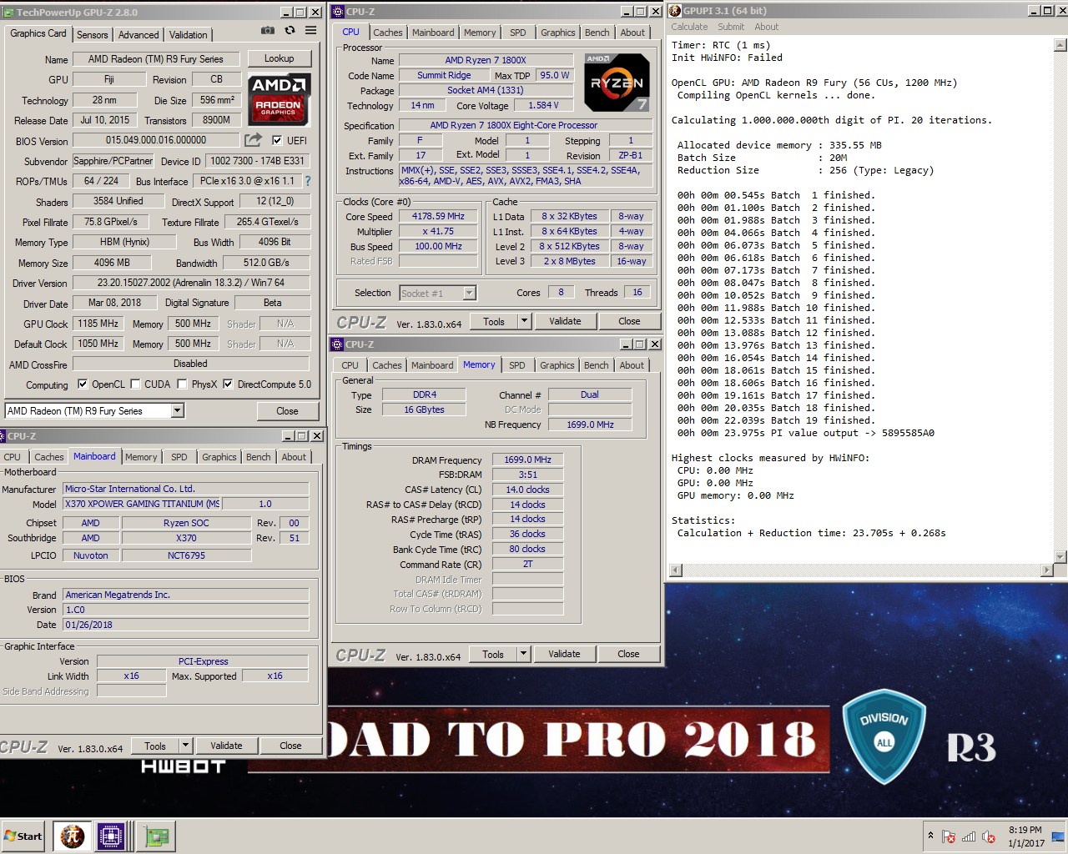
Task: Click the PI value output line 5895585A0
Action: (x=805, y=433)
